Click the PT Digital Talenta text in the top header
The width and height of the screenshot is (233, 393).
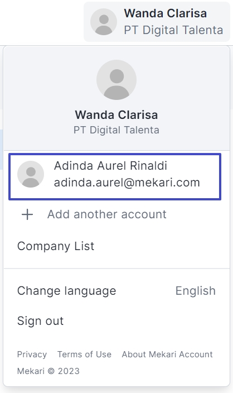pyautogui.click(x=173, y=30)
